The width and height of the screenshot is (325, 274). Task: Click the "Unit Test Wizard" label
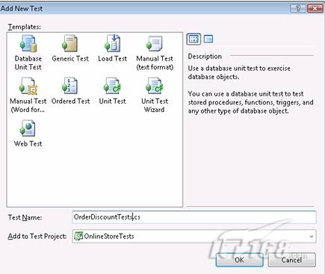155,105
